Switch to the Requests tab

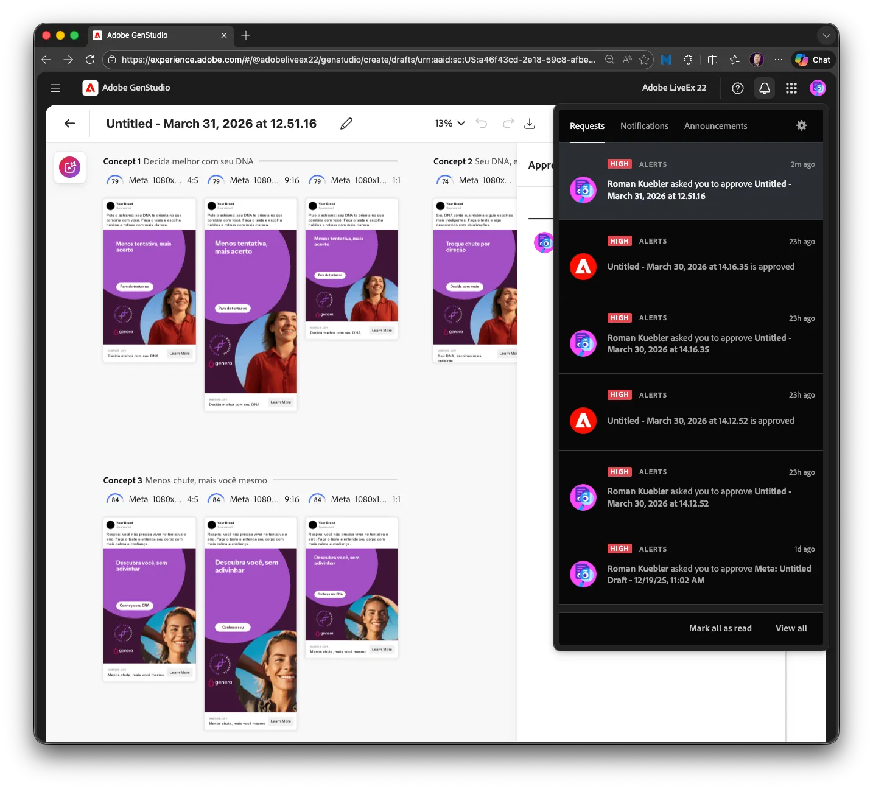click(587, 126)
